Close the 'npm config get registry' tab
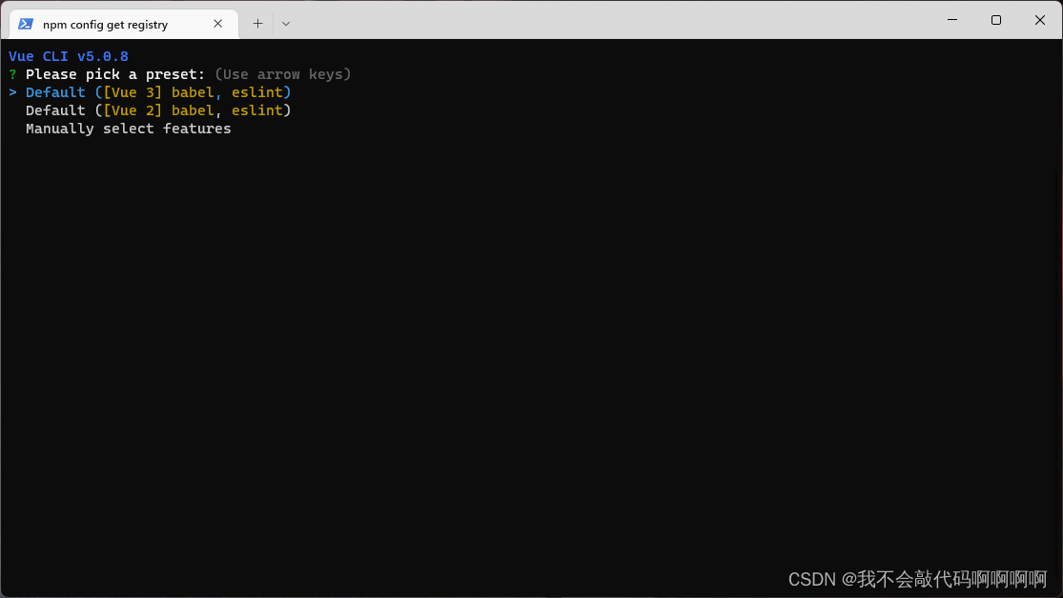Image resolution: width=1063 pixels, height=598 pixels. 217,24
